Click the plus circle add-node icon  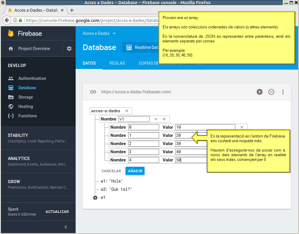tap(260, 92)
